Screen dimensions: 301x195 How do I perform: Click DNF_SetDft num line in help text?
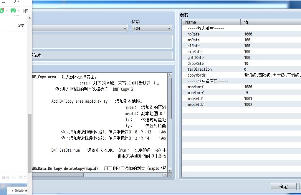pos(109,150)
